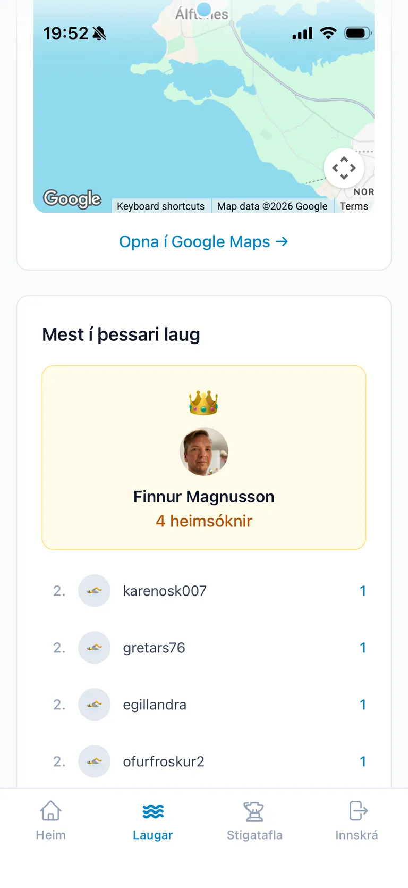
Task: Select gretars76 username in list
Action: [154, 648]
